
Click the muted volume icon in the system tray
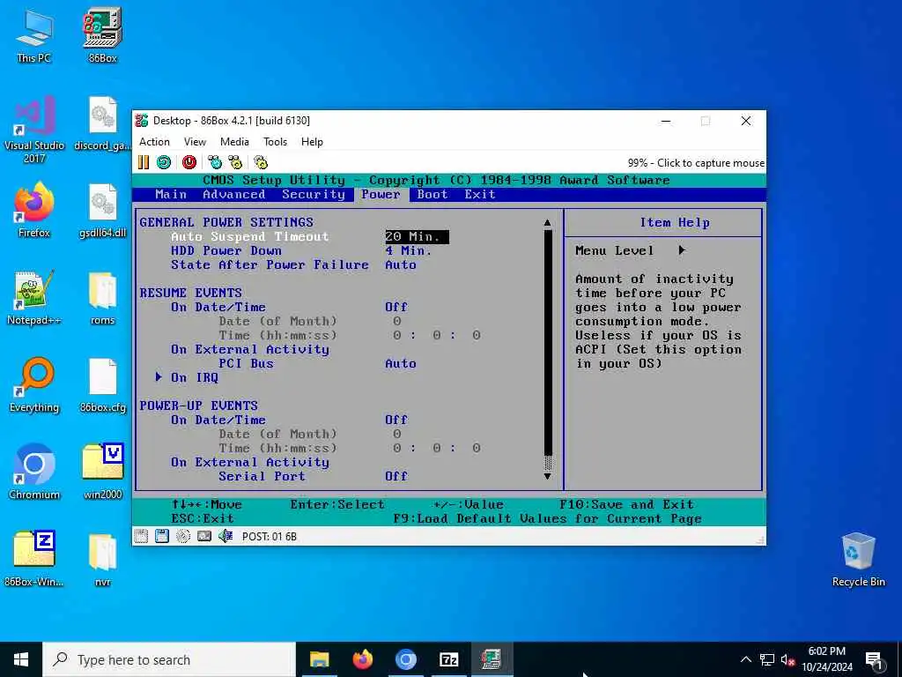787,659
